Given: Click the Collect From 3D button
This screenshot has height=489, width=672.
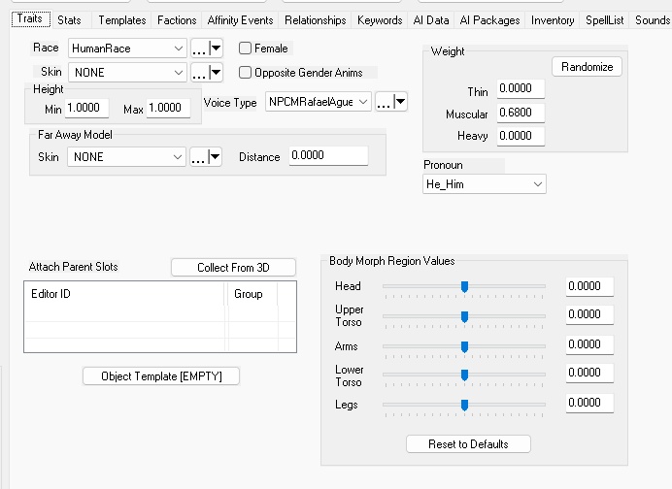Looking at the screenshot, I should [x=233, y=267].
